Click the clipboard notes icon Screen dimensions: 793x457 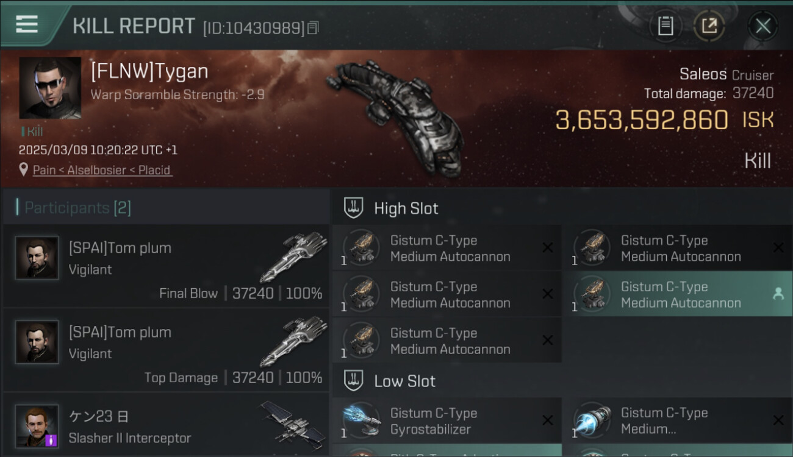pyautogui.click(x=666, y=26)
